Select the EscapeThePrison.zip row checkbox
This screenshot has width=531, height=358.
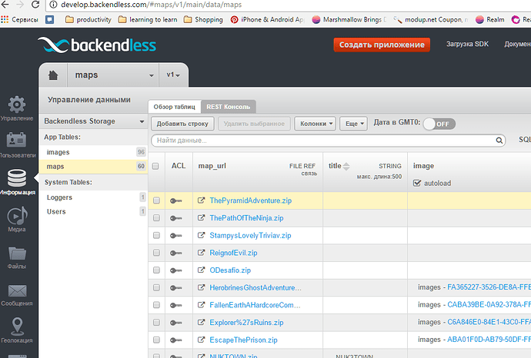156,340
